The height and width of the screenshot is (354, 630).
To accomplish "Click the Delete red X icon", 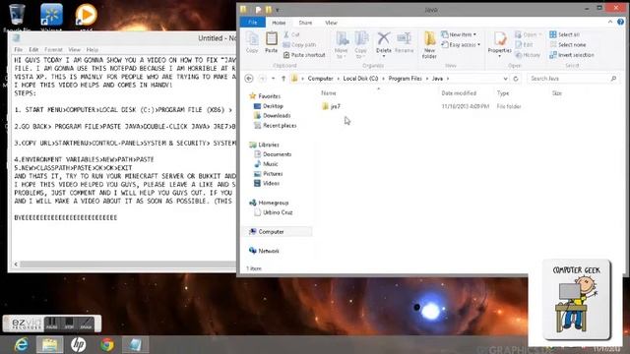I will coord(384,38).
